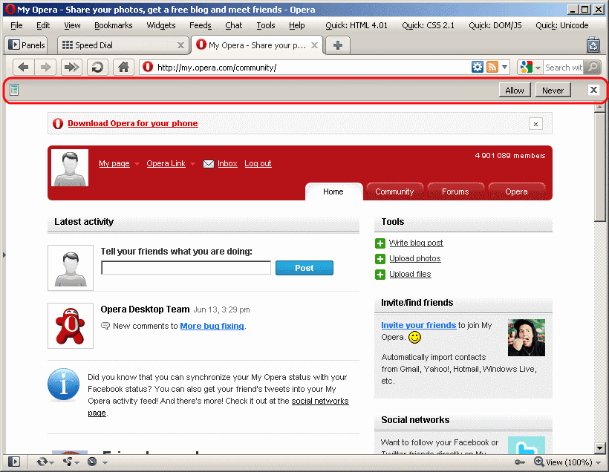The height and width of the screenshot is (472, 609).
Task: Click the Opera Unite gear icon in address bar
Action: pyautogui.click(x=478, y=67)
